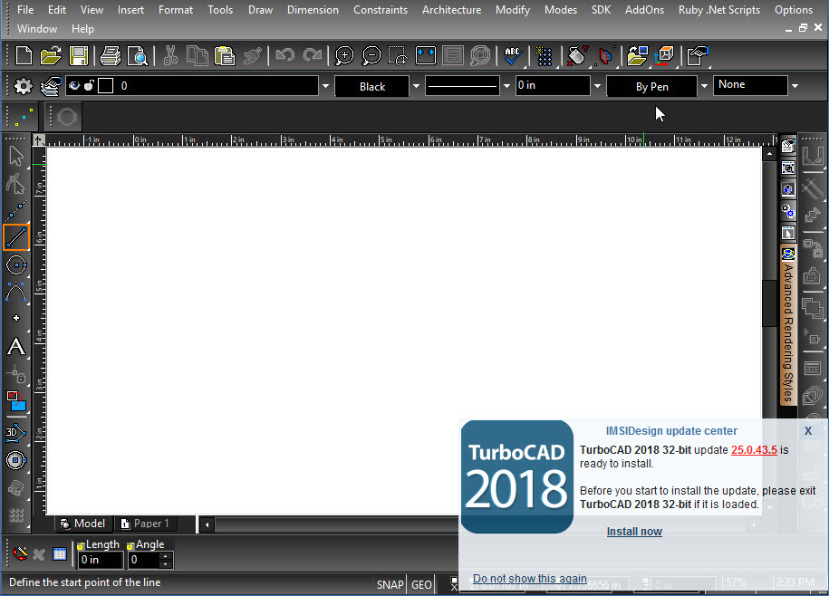Select the Circle tool in left toolbar
Screen dimensions: 829x596
[x=16, y=265]
